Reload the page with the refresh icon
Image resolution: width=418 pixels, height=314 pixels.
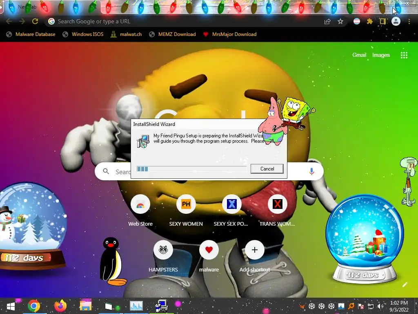(35, 21)
